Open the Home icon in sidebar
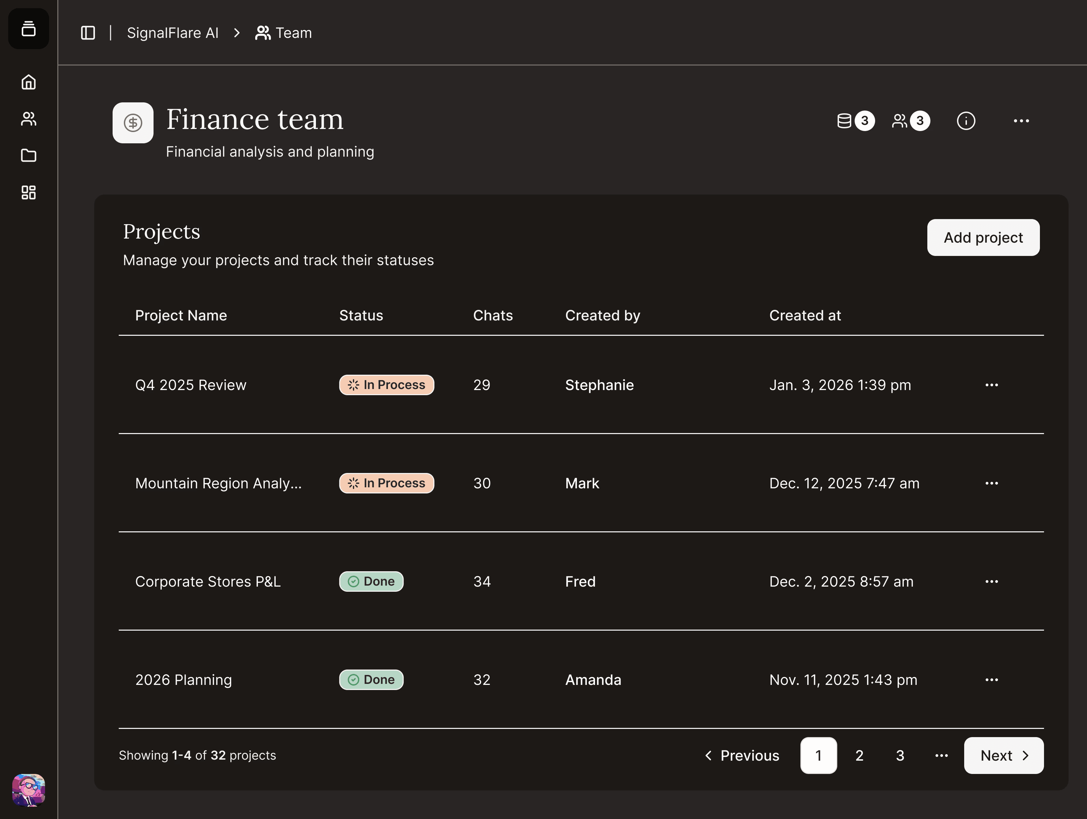Image resolution: width=1087 pixels, height=819 pixels. (29, 82)
